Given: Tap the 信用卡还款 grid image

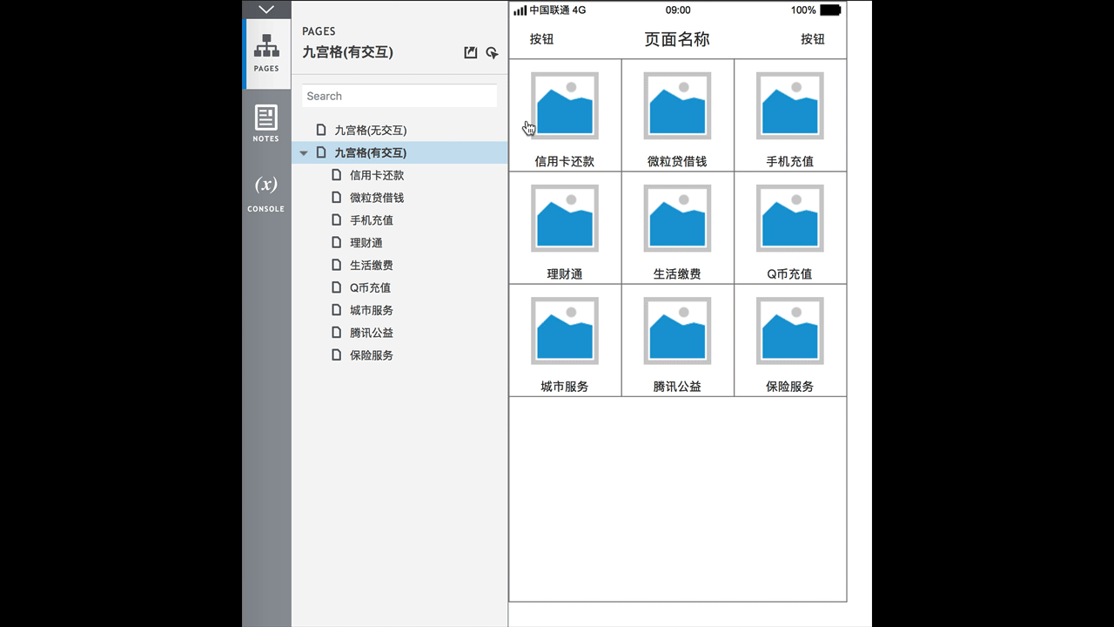Looking at the screenshot, I should click(x=565, y=105).
